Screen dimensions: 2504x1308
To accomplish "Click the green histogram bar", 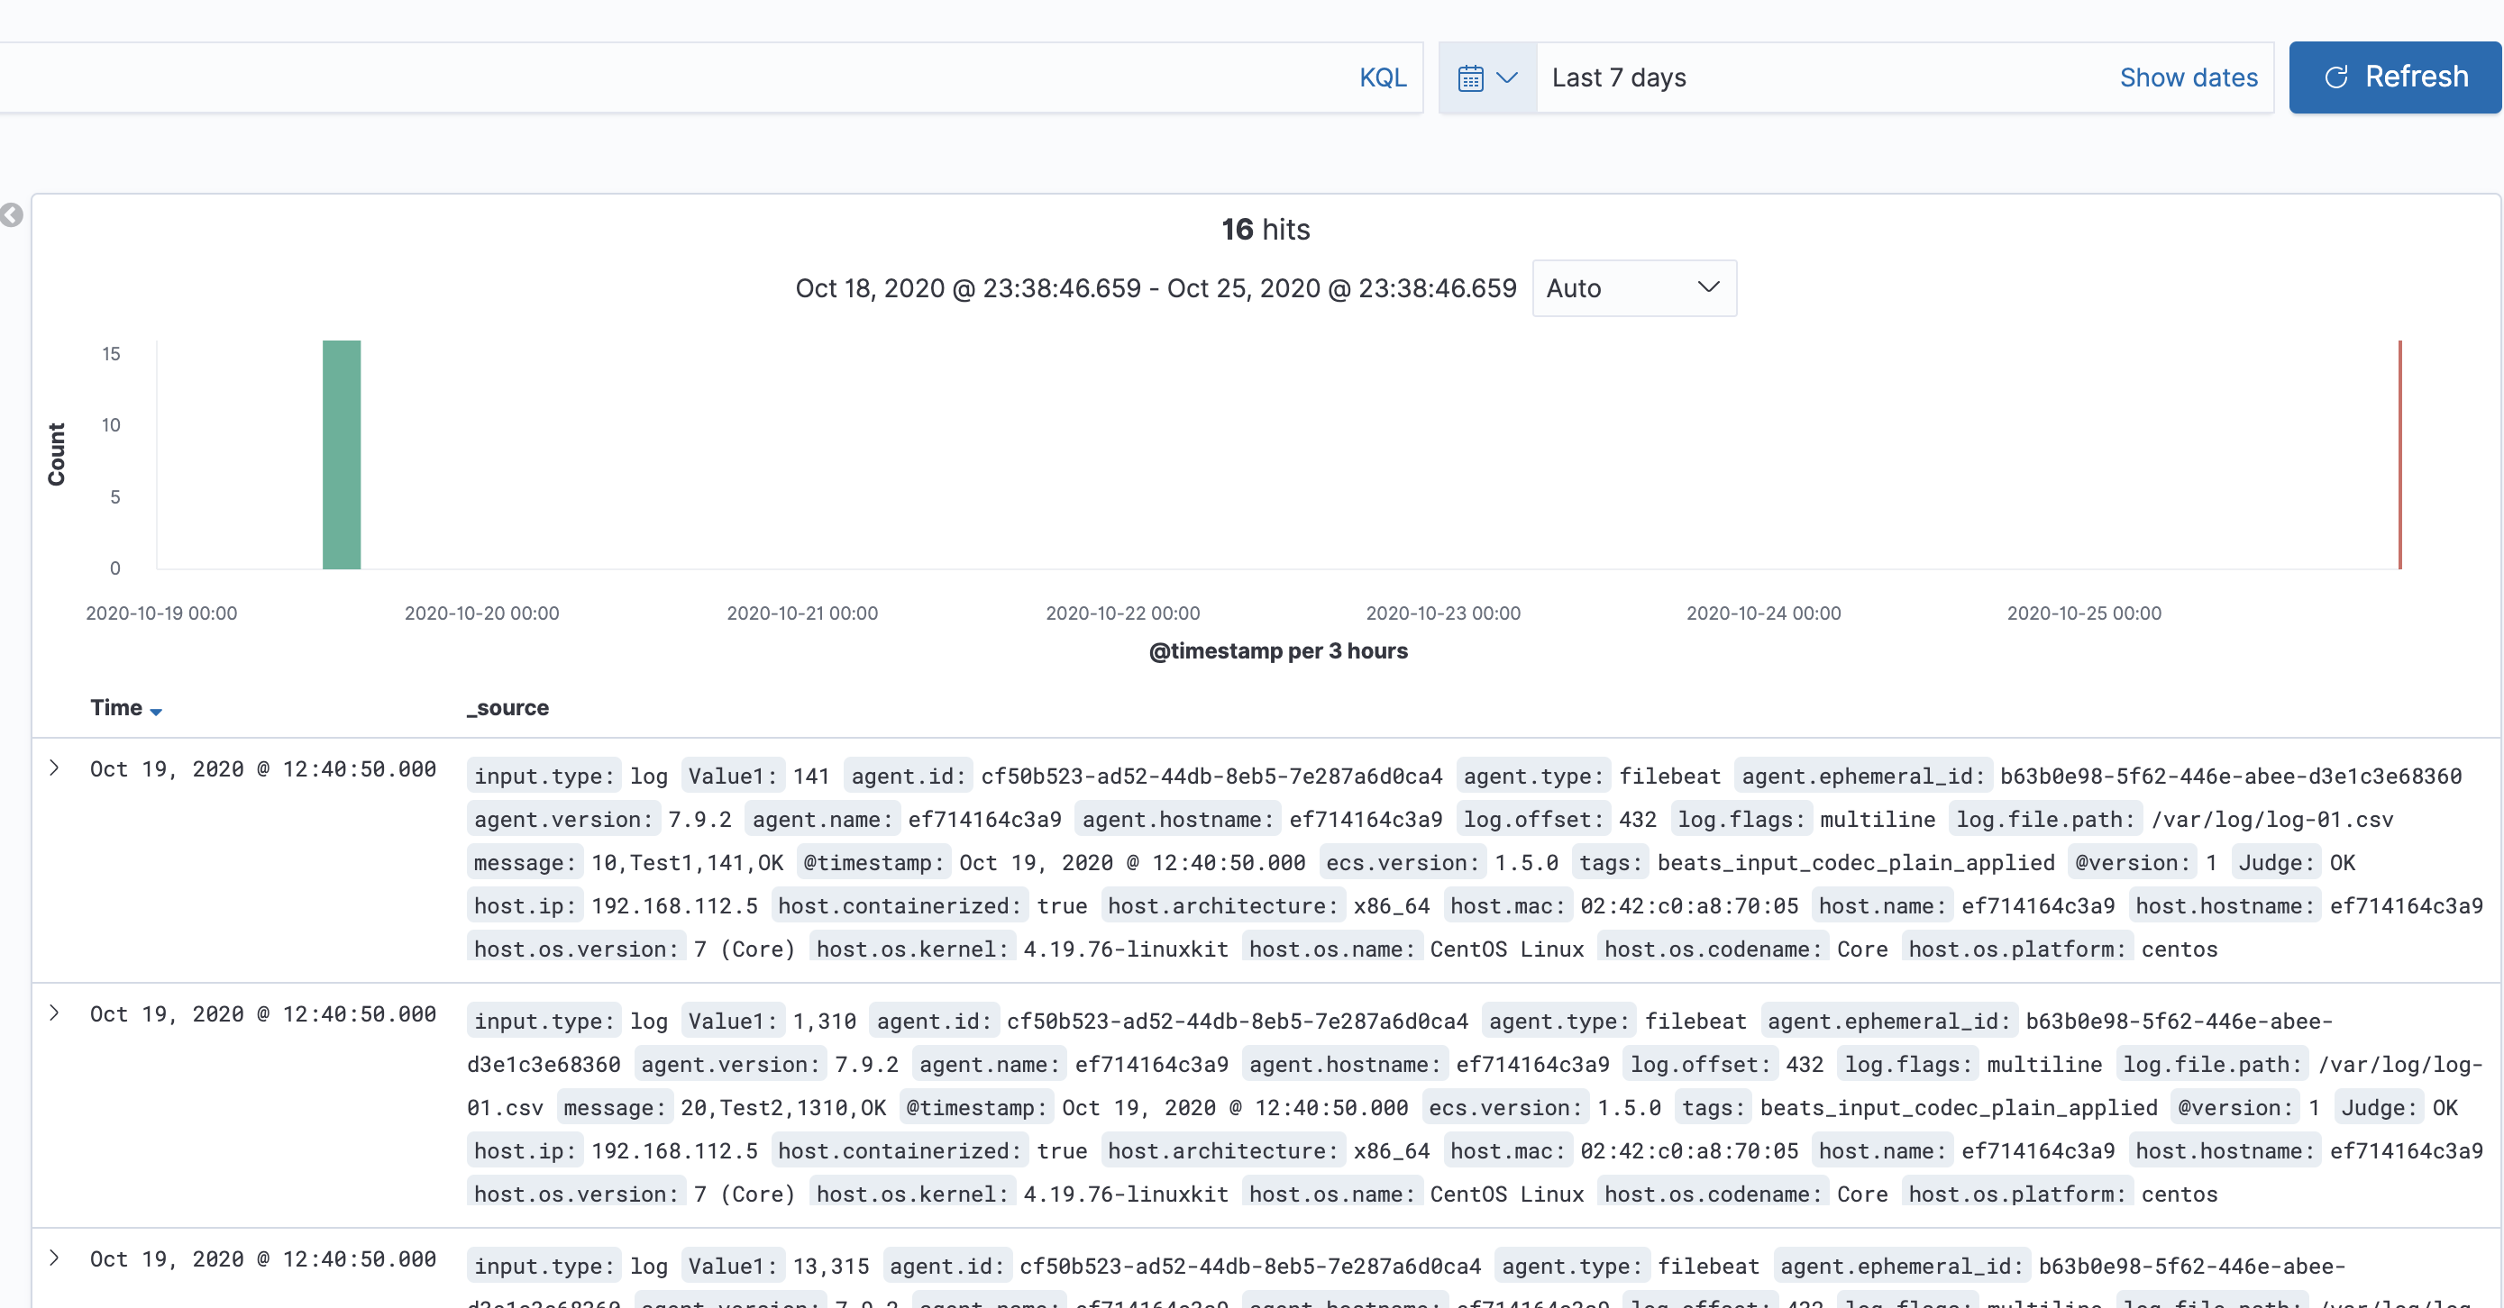I will (x=342, y=455).
